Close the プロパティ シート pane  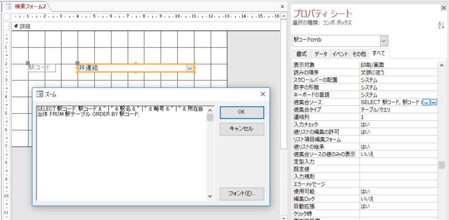(443, 8)
